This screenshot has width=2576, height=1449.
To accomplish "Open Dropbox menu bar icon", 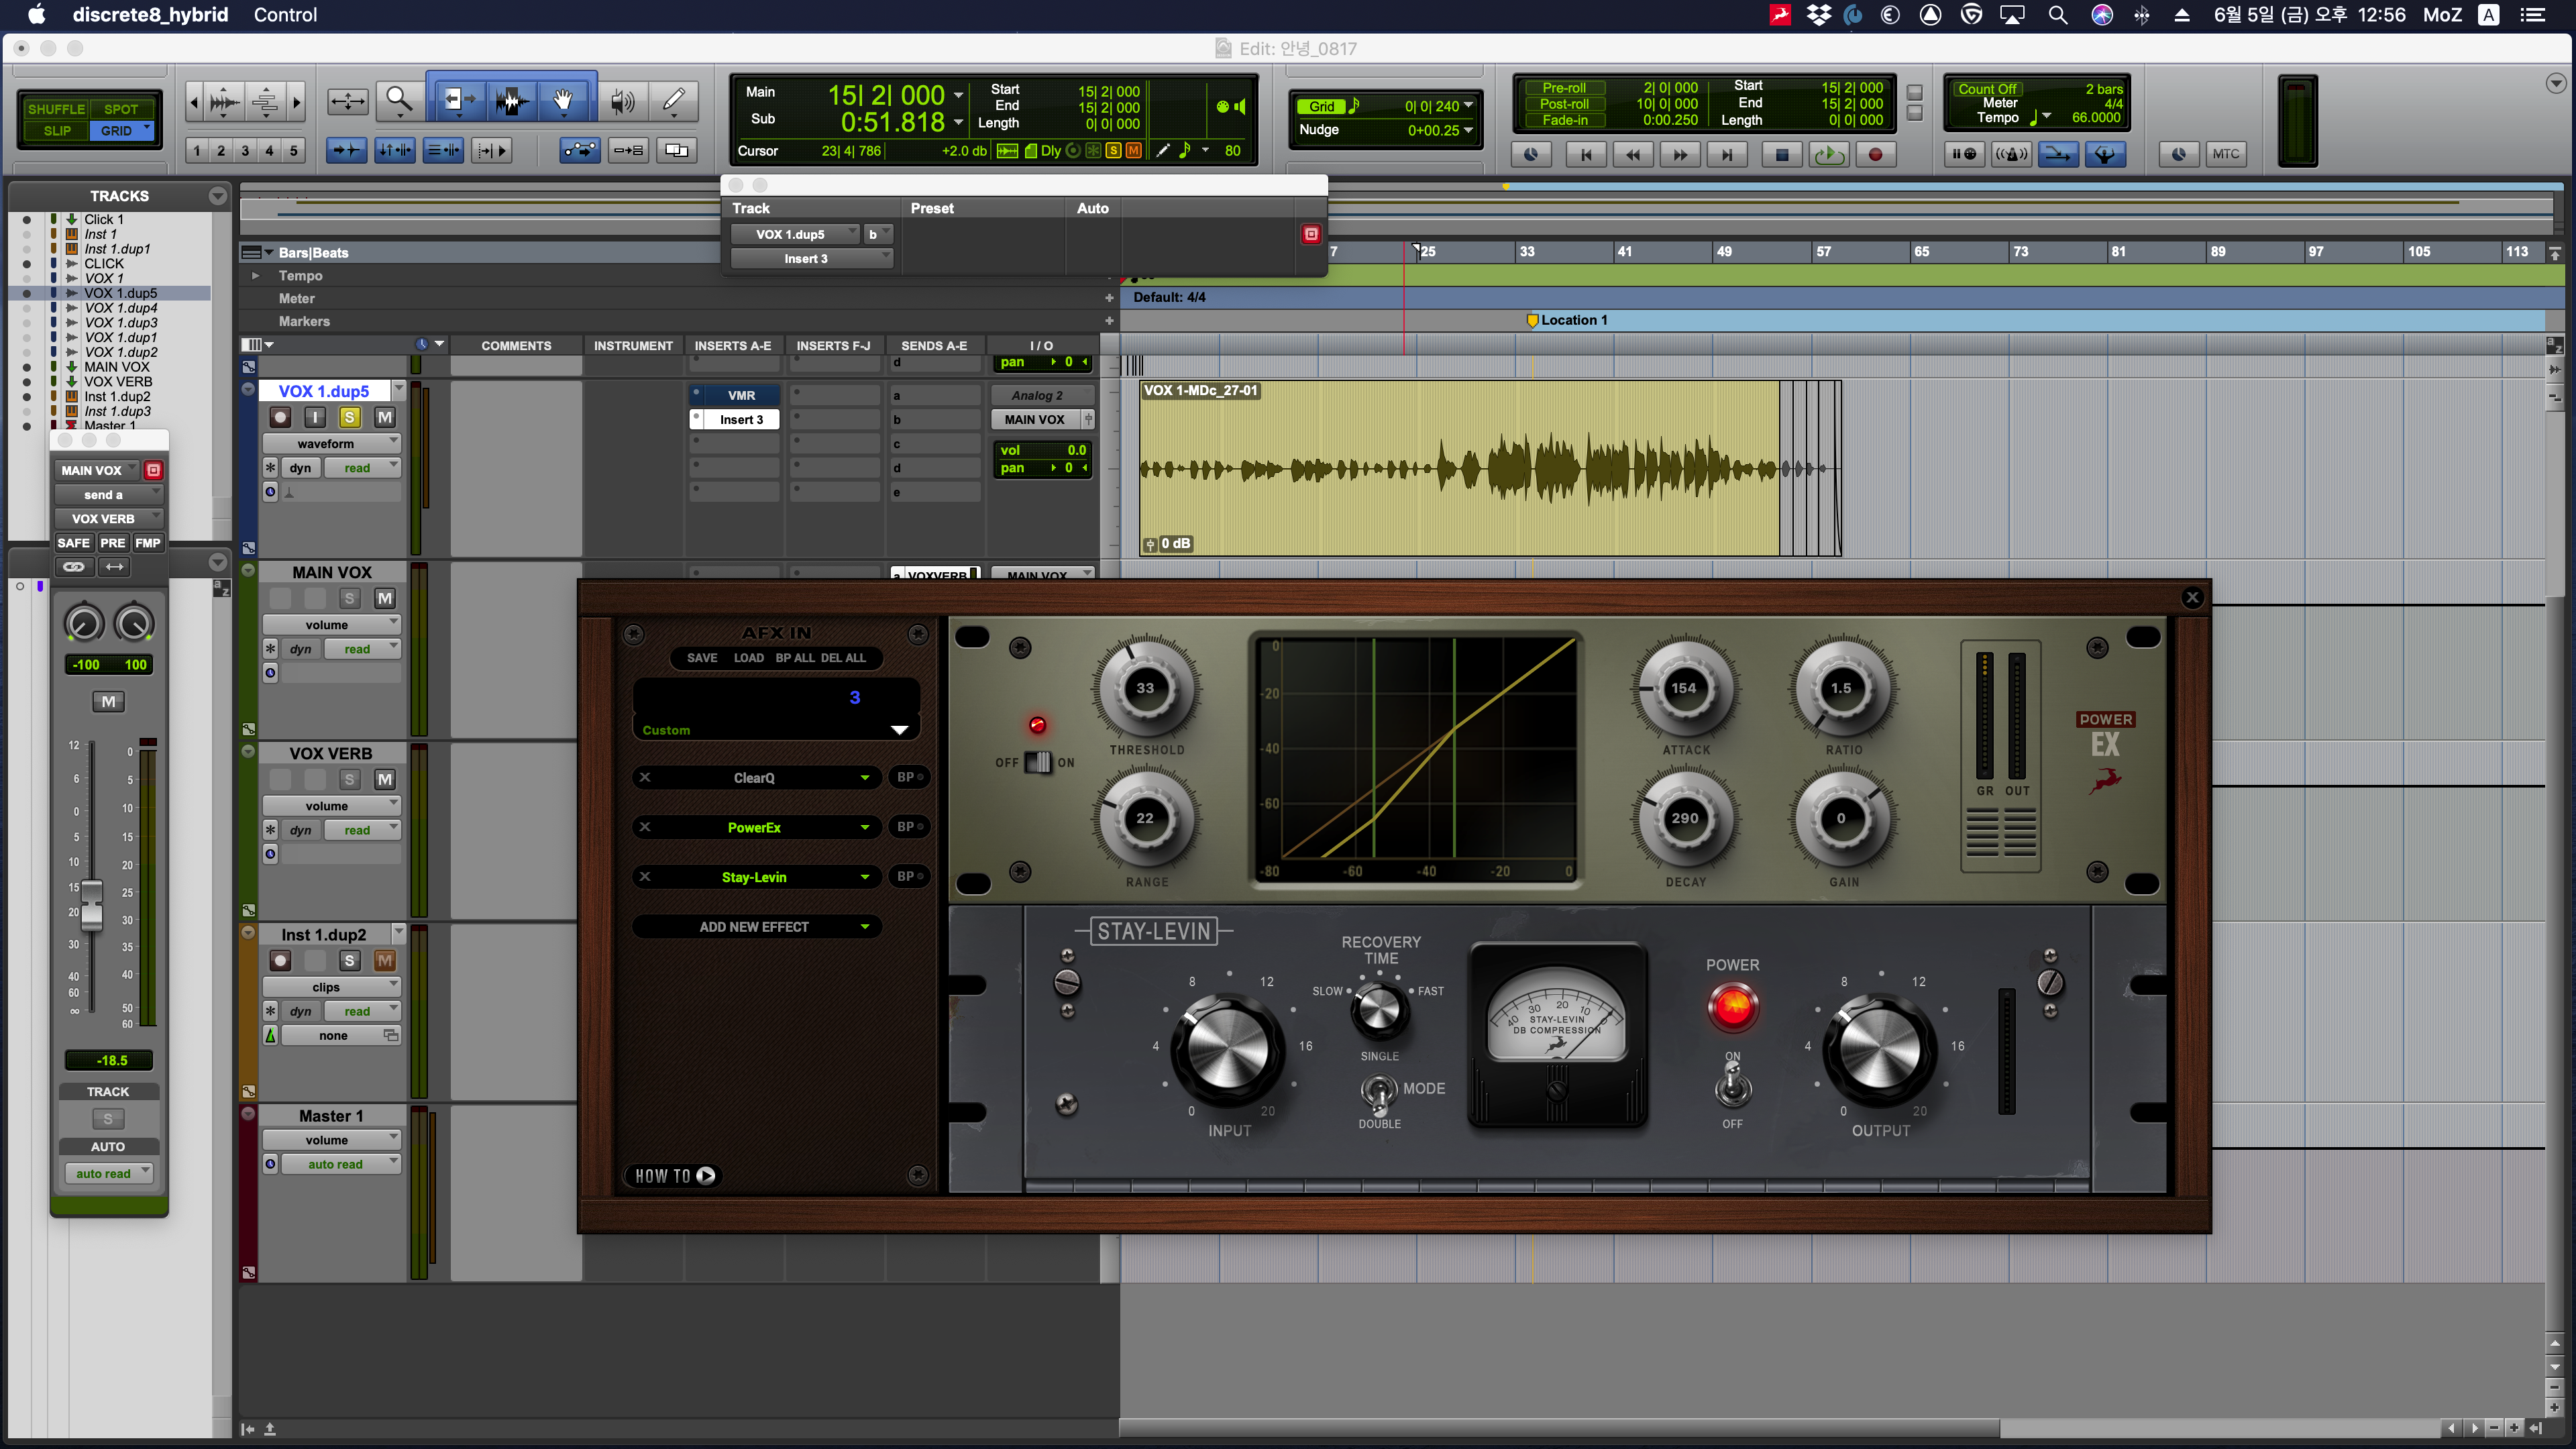I will click(x=1819, y=15).
